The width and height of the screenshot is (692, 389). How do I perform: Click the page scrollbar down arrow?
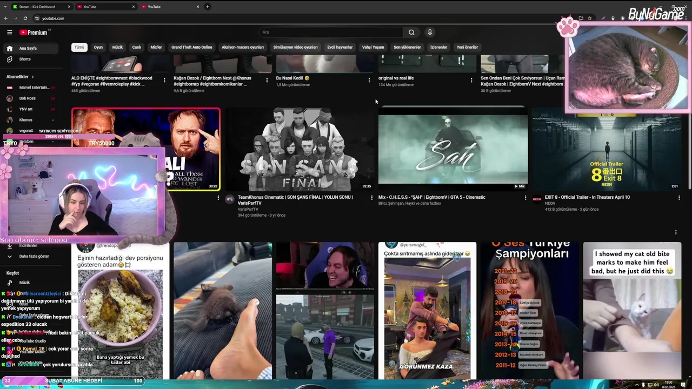[x=689, y=377]
